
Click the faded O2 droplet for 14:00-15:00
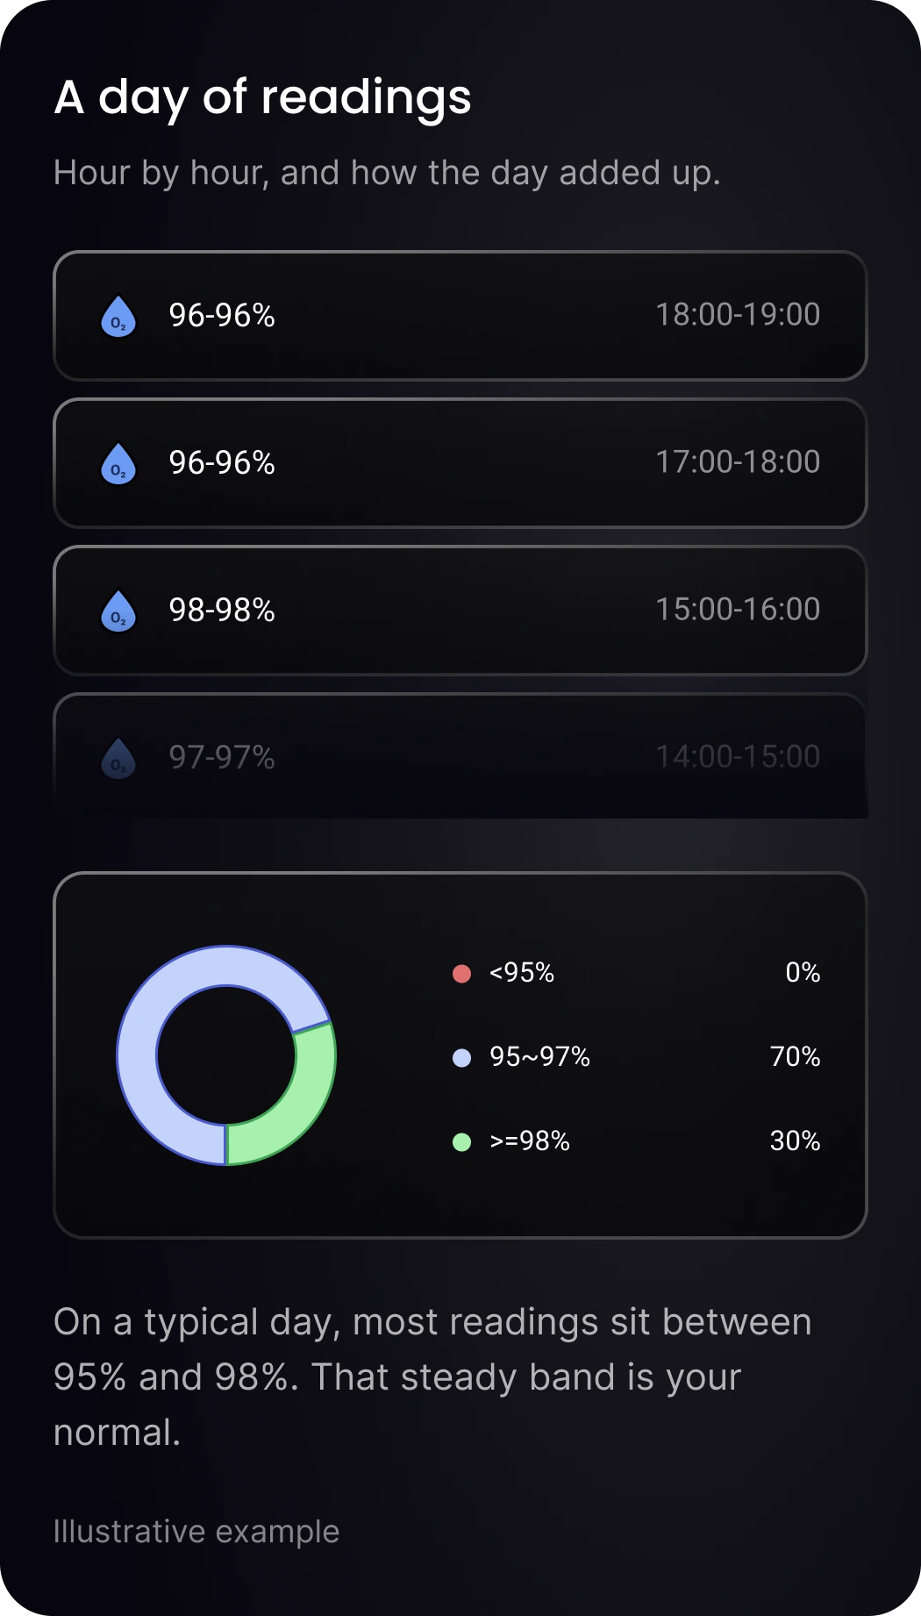pos(118,758)
